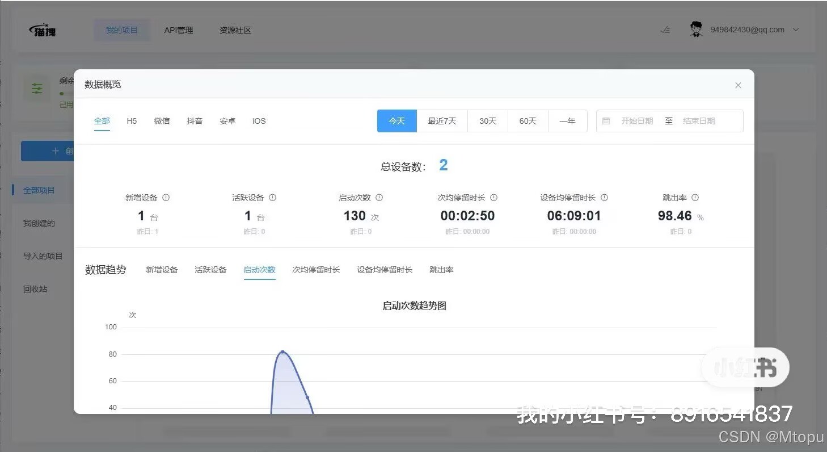Image resolution: width=827 pixels, height=452 pixels.
Task: Click info icon next to 启动次数
Action: (x=379, y=198)
